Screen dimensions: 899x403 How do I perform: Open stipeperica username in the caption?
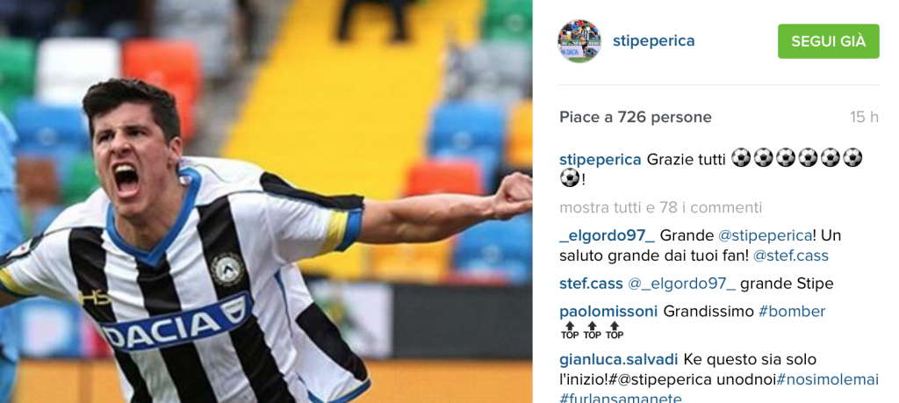[601, 159]
